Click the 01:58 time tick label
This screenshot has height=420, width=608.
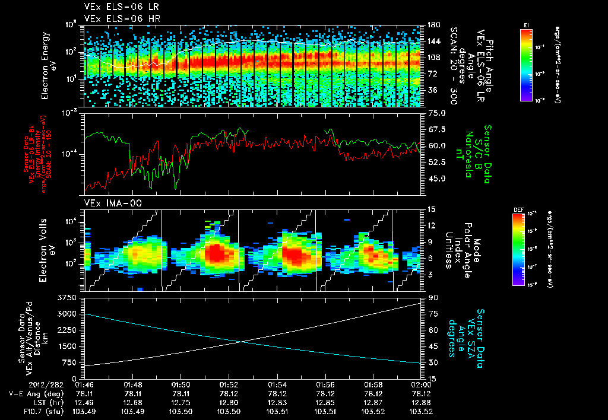tap(373, 385)
